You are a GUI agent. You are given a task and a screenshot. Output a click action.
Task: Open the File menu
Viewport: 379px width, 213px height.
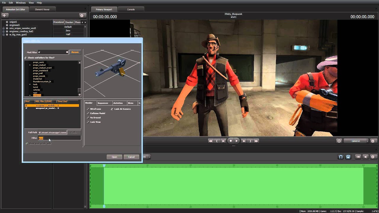coord(4,3)
